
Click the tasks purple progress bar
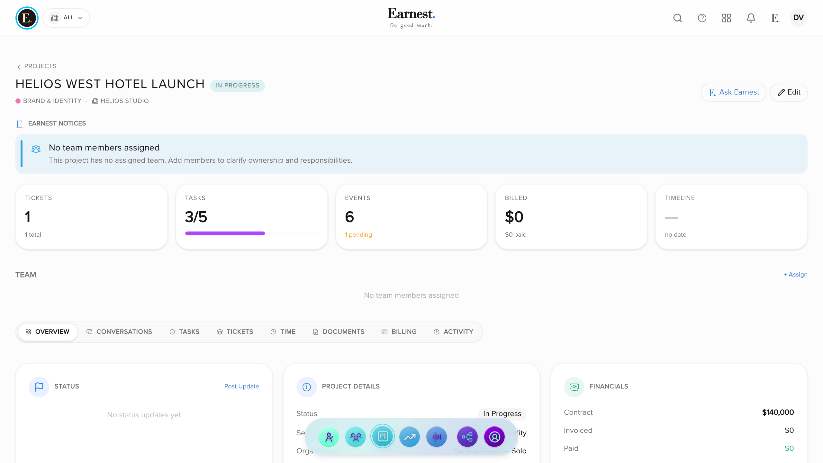coord(225,233)
